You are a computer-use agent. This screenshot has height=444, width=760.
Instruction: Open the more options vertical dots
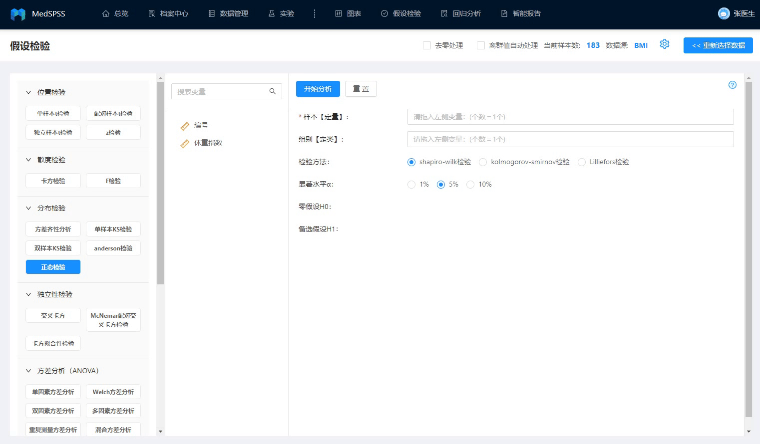tap(315, 14)
